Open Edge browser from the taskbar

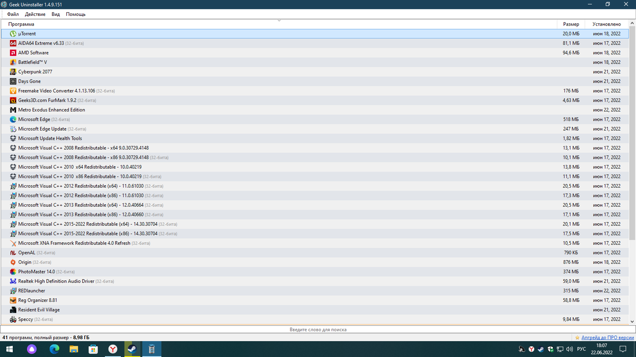tap(55, 349)
